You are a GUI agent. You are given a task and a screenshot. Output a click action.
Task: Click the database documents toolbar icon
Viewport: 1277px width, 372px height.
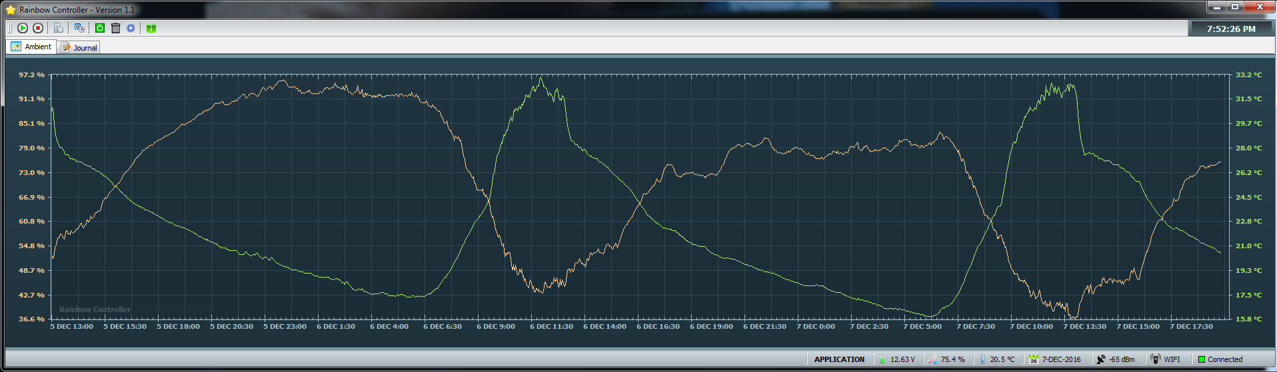(59, 28)
